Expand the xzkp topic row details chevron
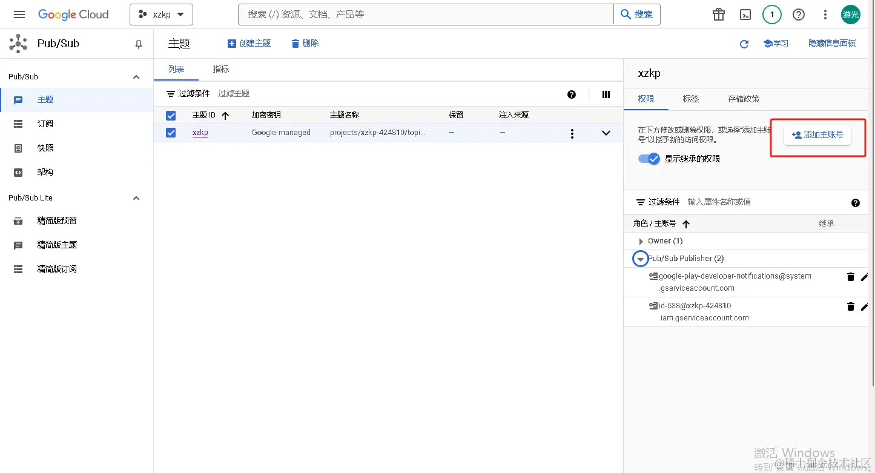 click(x=606, y=133)
